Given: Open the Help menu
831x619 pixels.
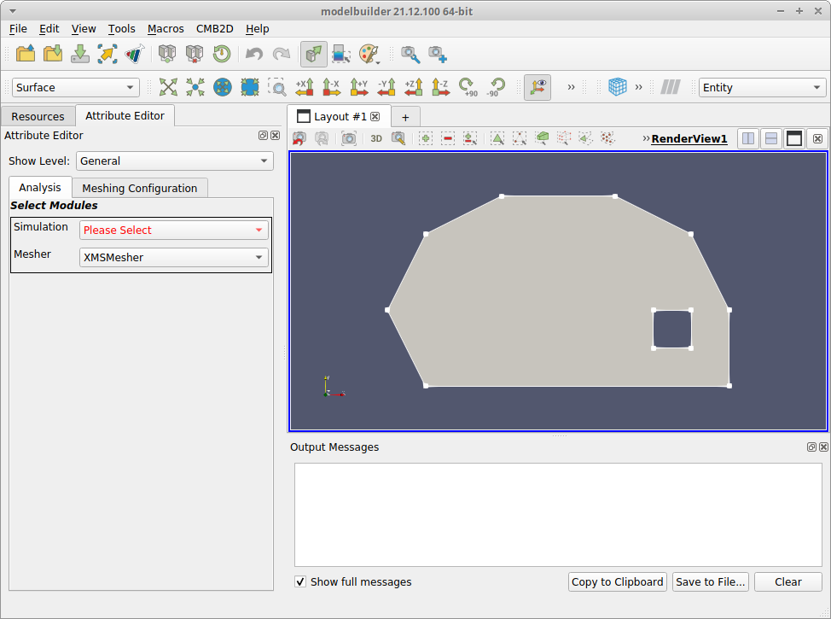Looking at the screenshot, I should [x=257, y=29].
